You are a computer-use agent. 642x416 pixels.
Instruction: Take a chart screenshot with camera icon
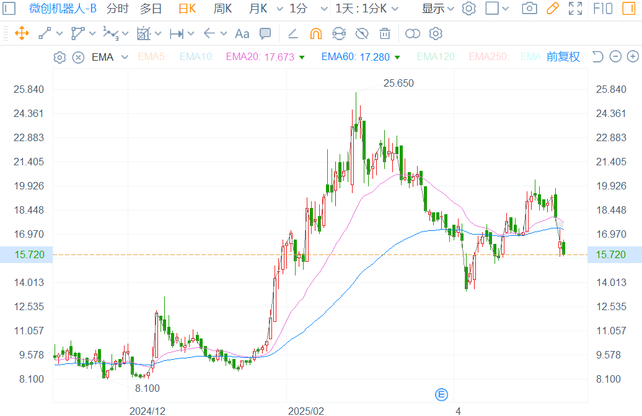click(x=529, y=8)
